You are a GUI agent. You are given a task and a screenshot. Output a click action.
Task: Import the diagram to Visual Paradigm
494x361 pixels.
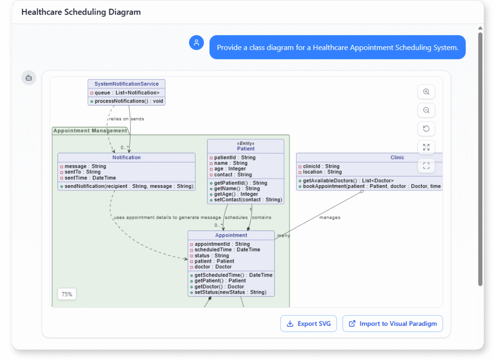click(393, 323)
